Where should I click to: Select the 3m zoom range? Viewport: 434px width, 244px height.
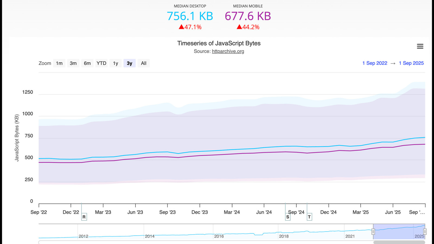[73, 63]
